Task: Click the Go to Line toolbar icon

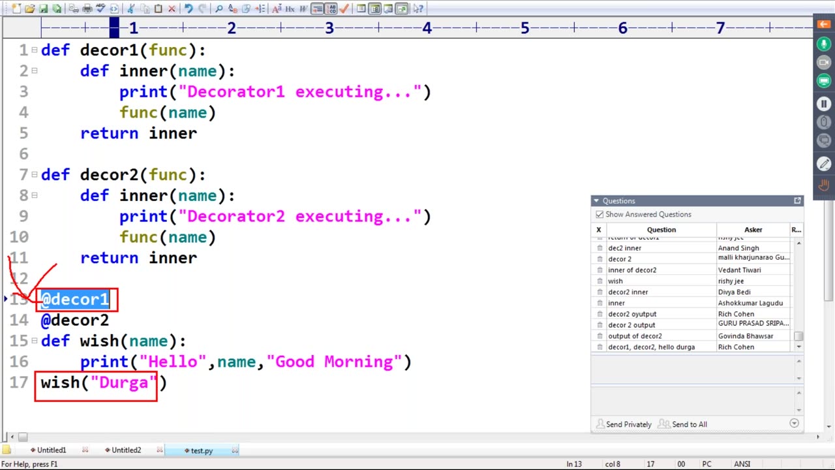Action: coord(260,8)
